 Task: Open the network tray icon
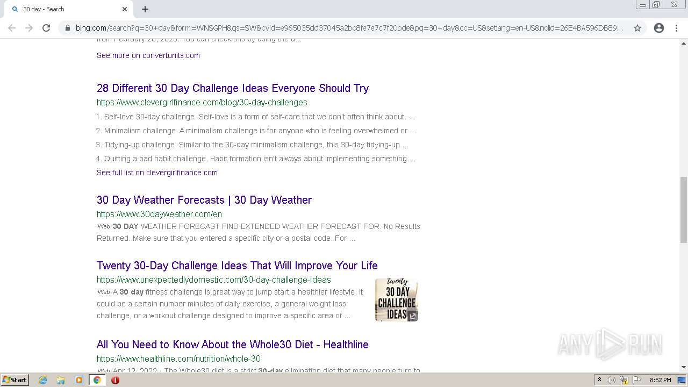coord(624,380)
